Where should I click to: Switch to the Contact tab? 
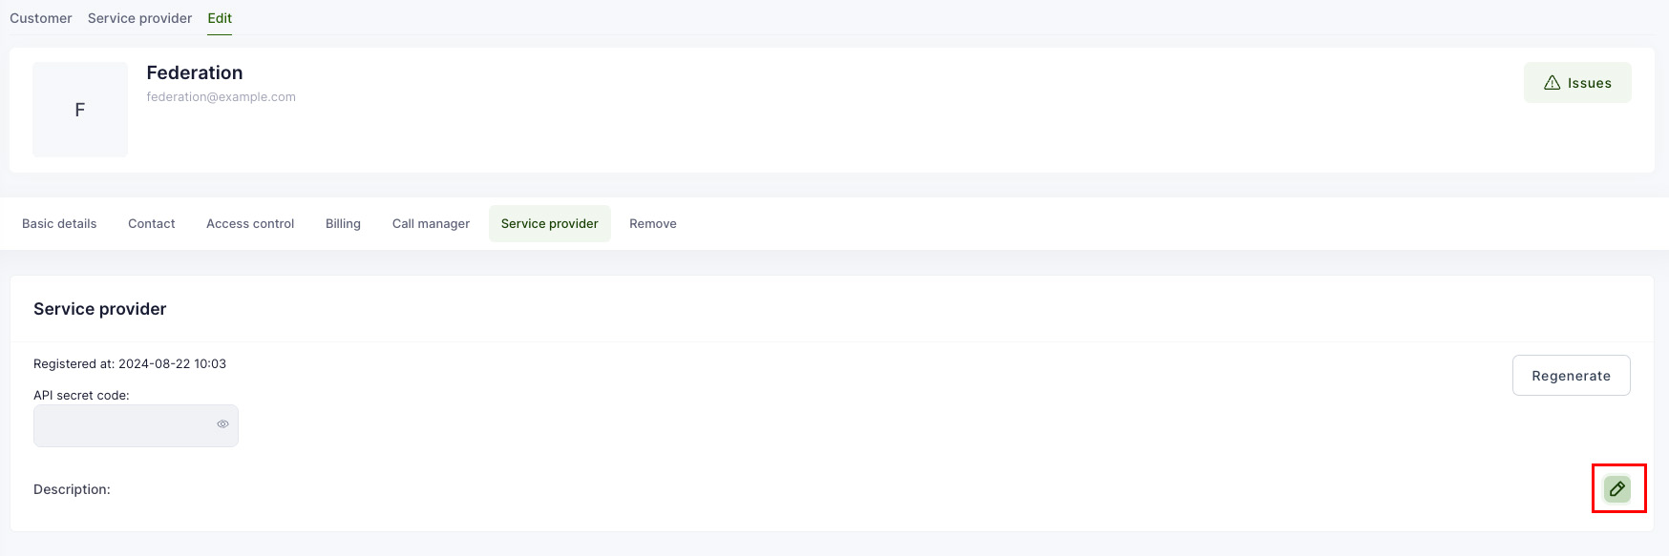click(151, 223)
